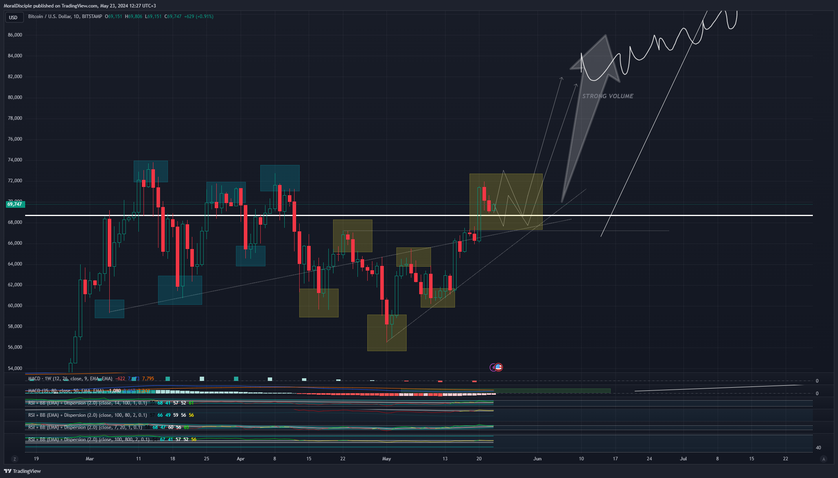
Task: Click the Jun label on time axis
Action: pyautogui.click(x=537, y=459)
